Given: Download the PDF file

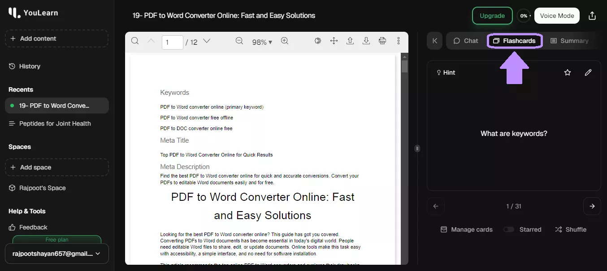Looking at the screenshot, I should coord(366,41).
